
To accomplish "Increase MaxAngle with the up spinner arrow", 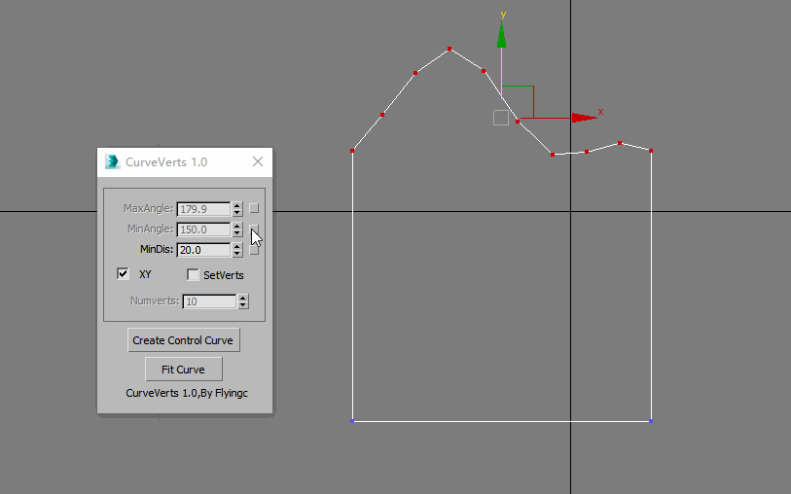I will tap(237, 205).
